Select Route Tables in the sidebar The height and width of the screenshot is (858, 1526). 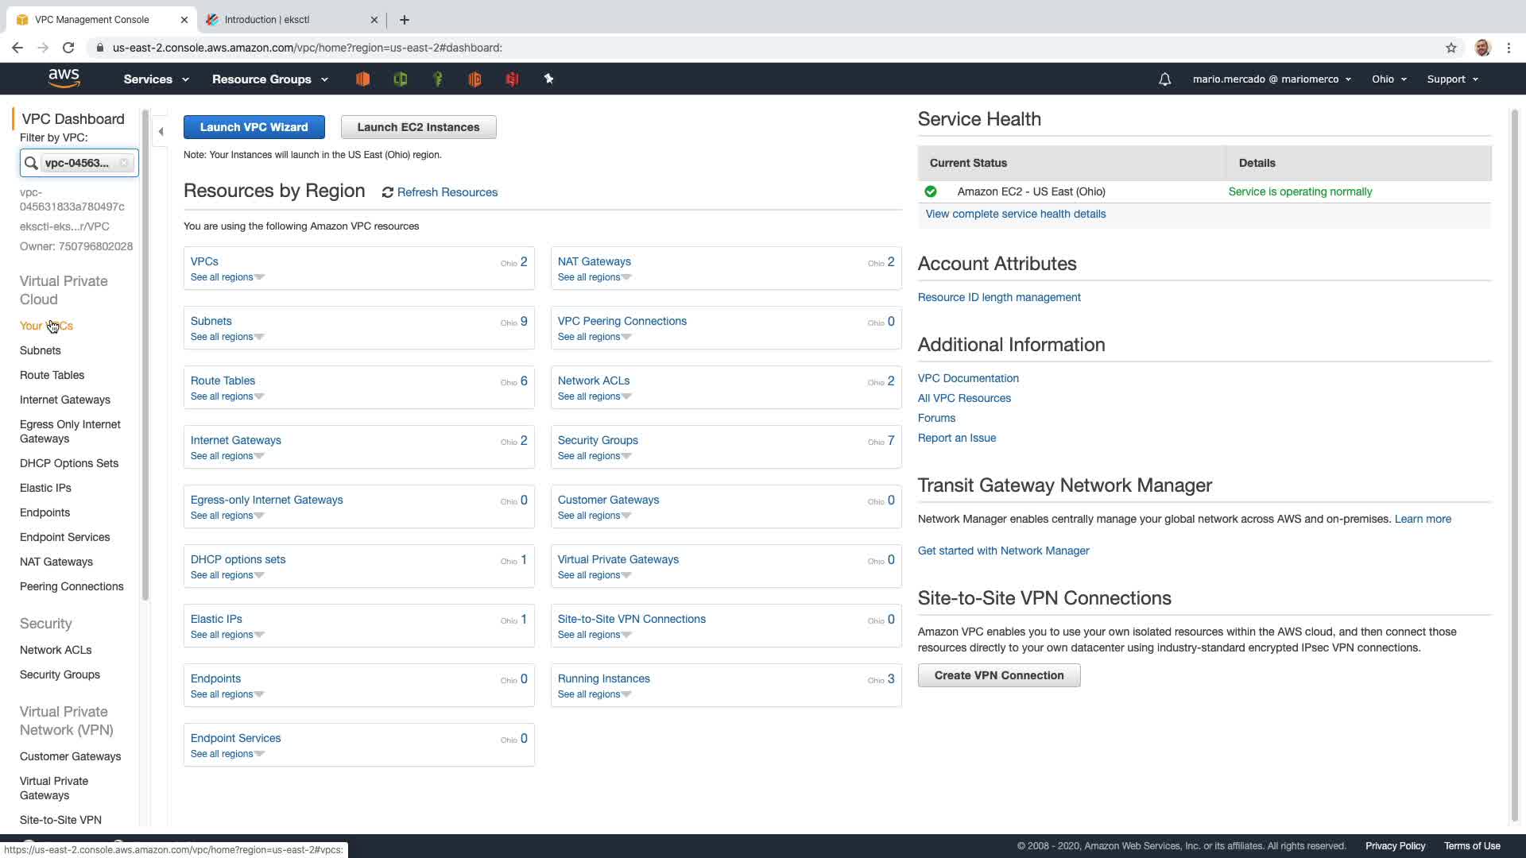52,375
